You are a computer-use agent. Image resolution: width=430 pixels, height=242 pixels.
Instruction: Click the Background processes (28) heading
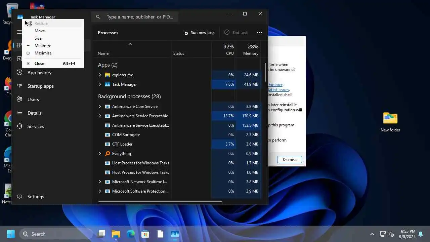(129, 96)
